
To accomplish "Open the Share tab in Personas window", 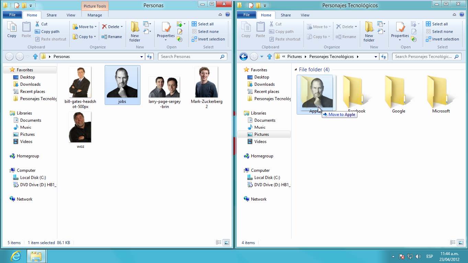I will click(52, 15).
